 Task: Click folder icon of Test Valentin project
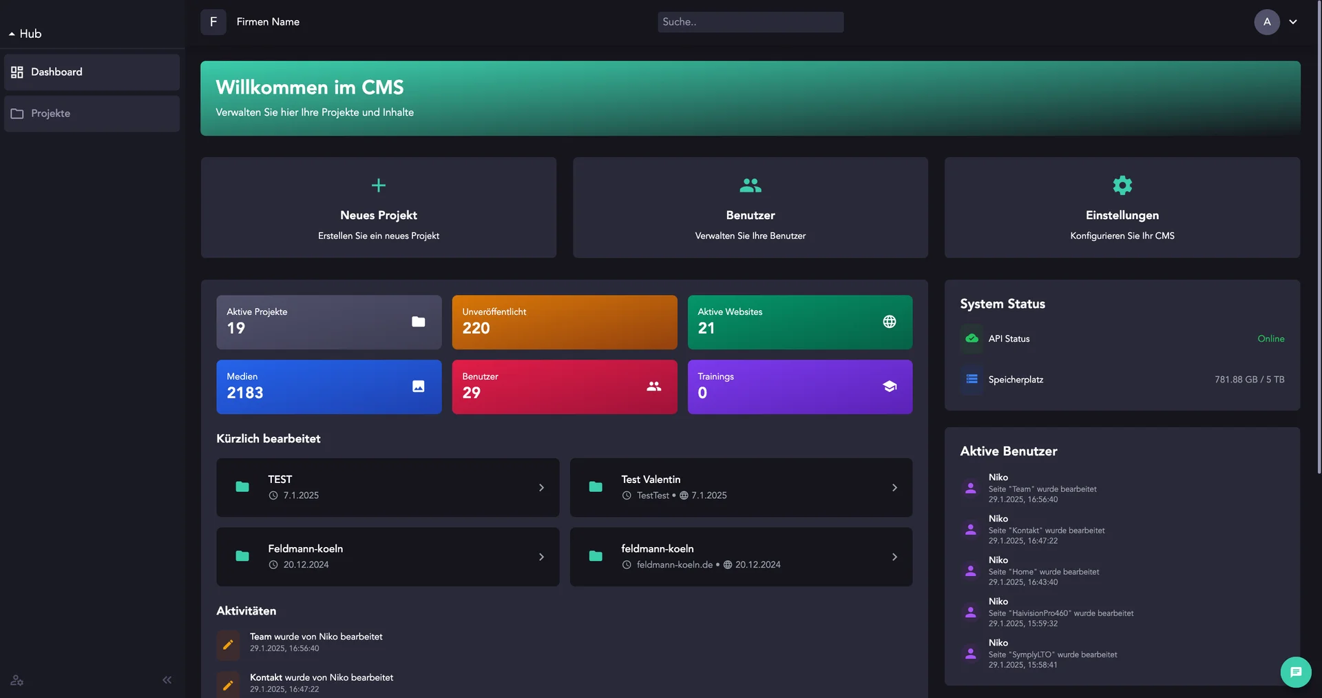pyautogui.click(x=596, y=487)
